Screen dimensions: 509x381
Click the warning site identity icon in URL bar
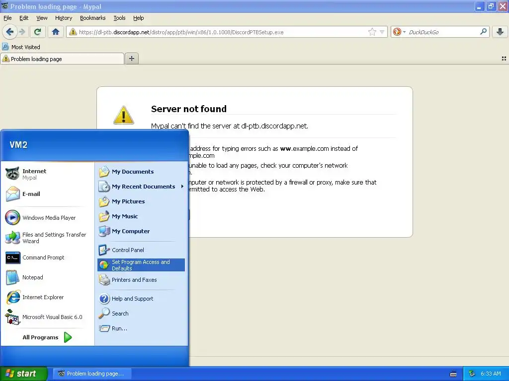(x=73, y=32)
